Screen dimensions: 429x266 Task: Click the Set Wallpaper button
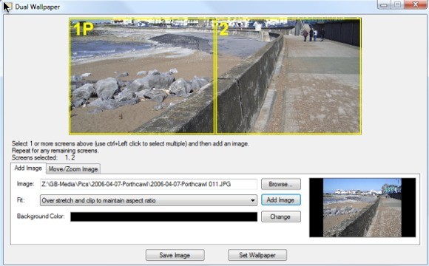pos(257,255)
